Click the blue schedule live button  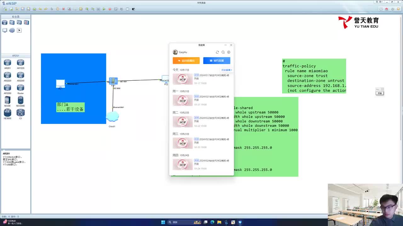(217, 61)
